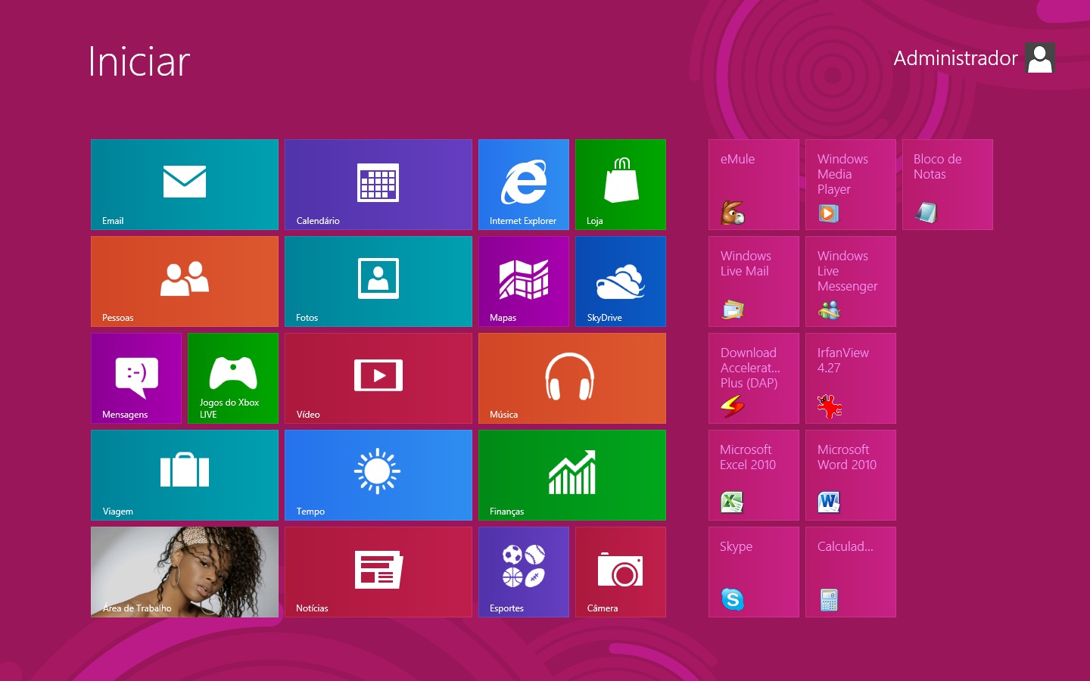Open the Calendário tile
This screenshot has height=681, width=1090.
pos(378,184)
